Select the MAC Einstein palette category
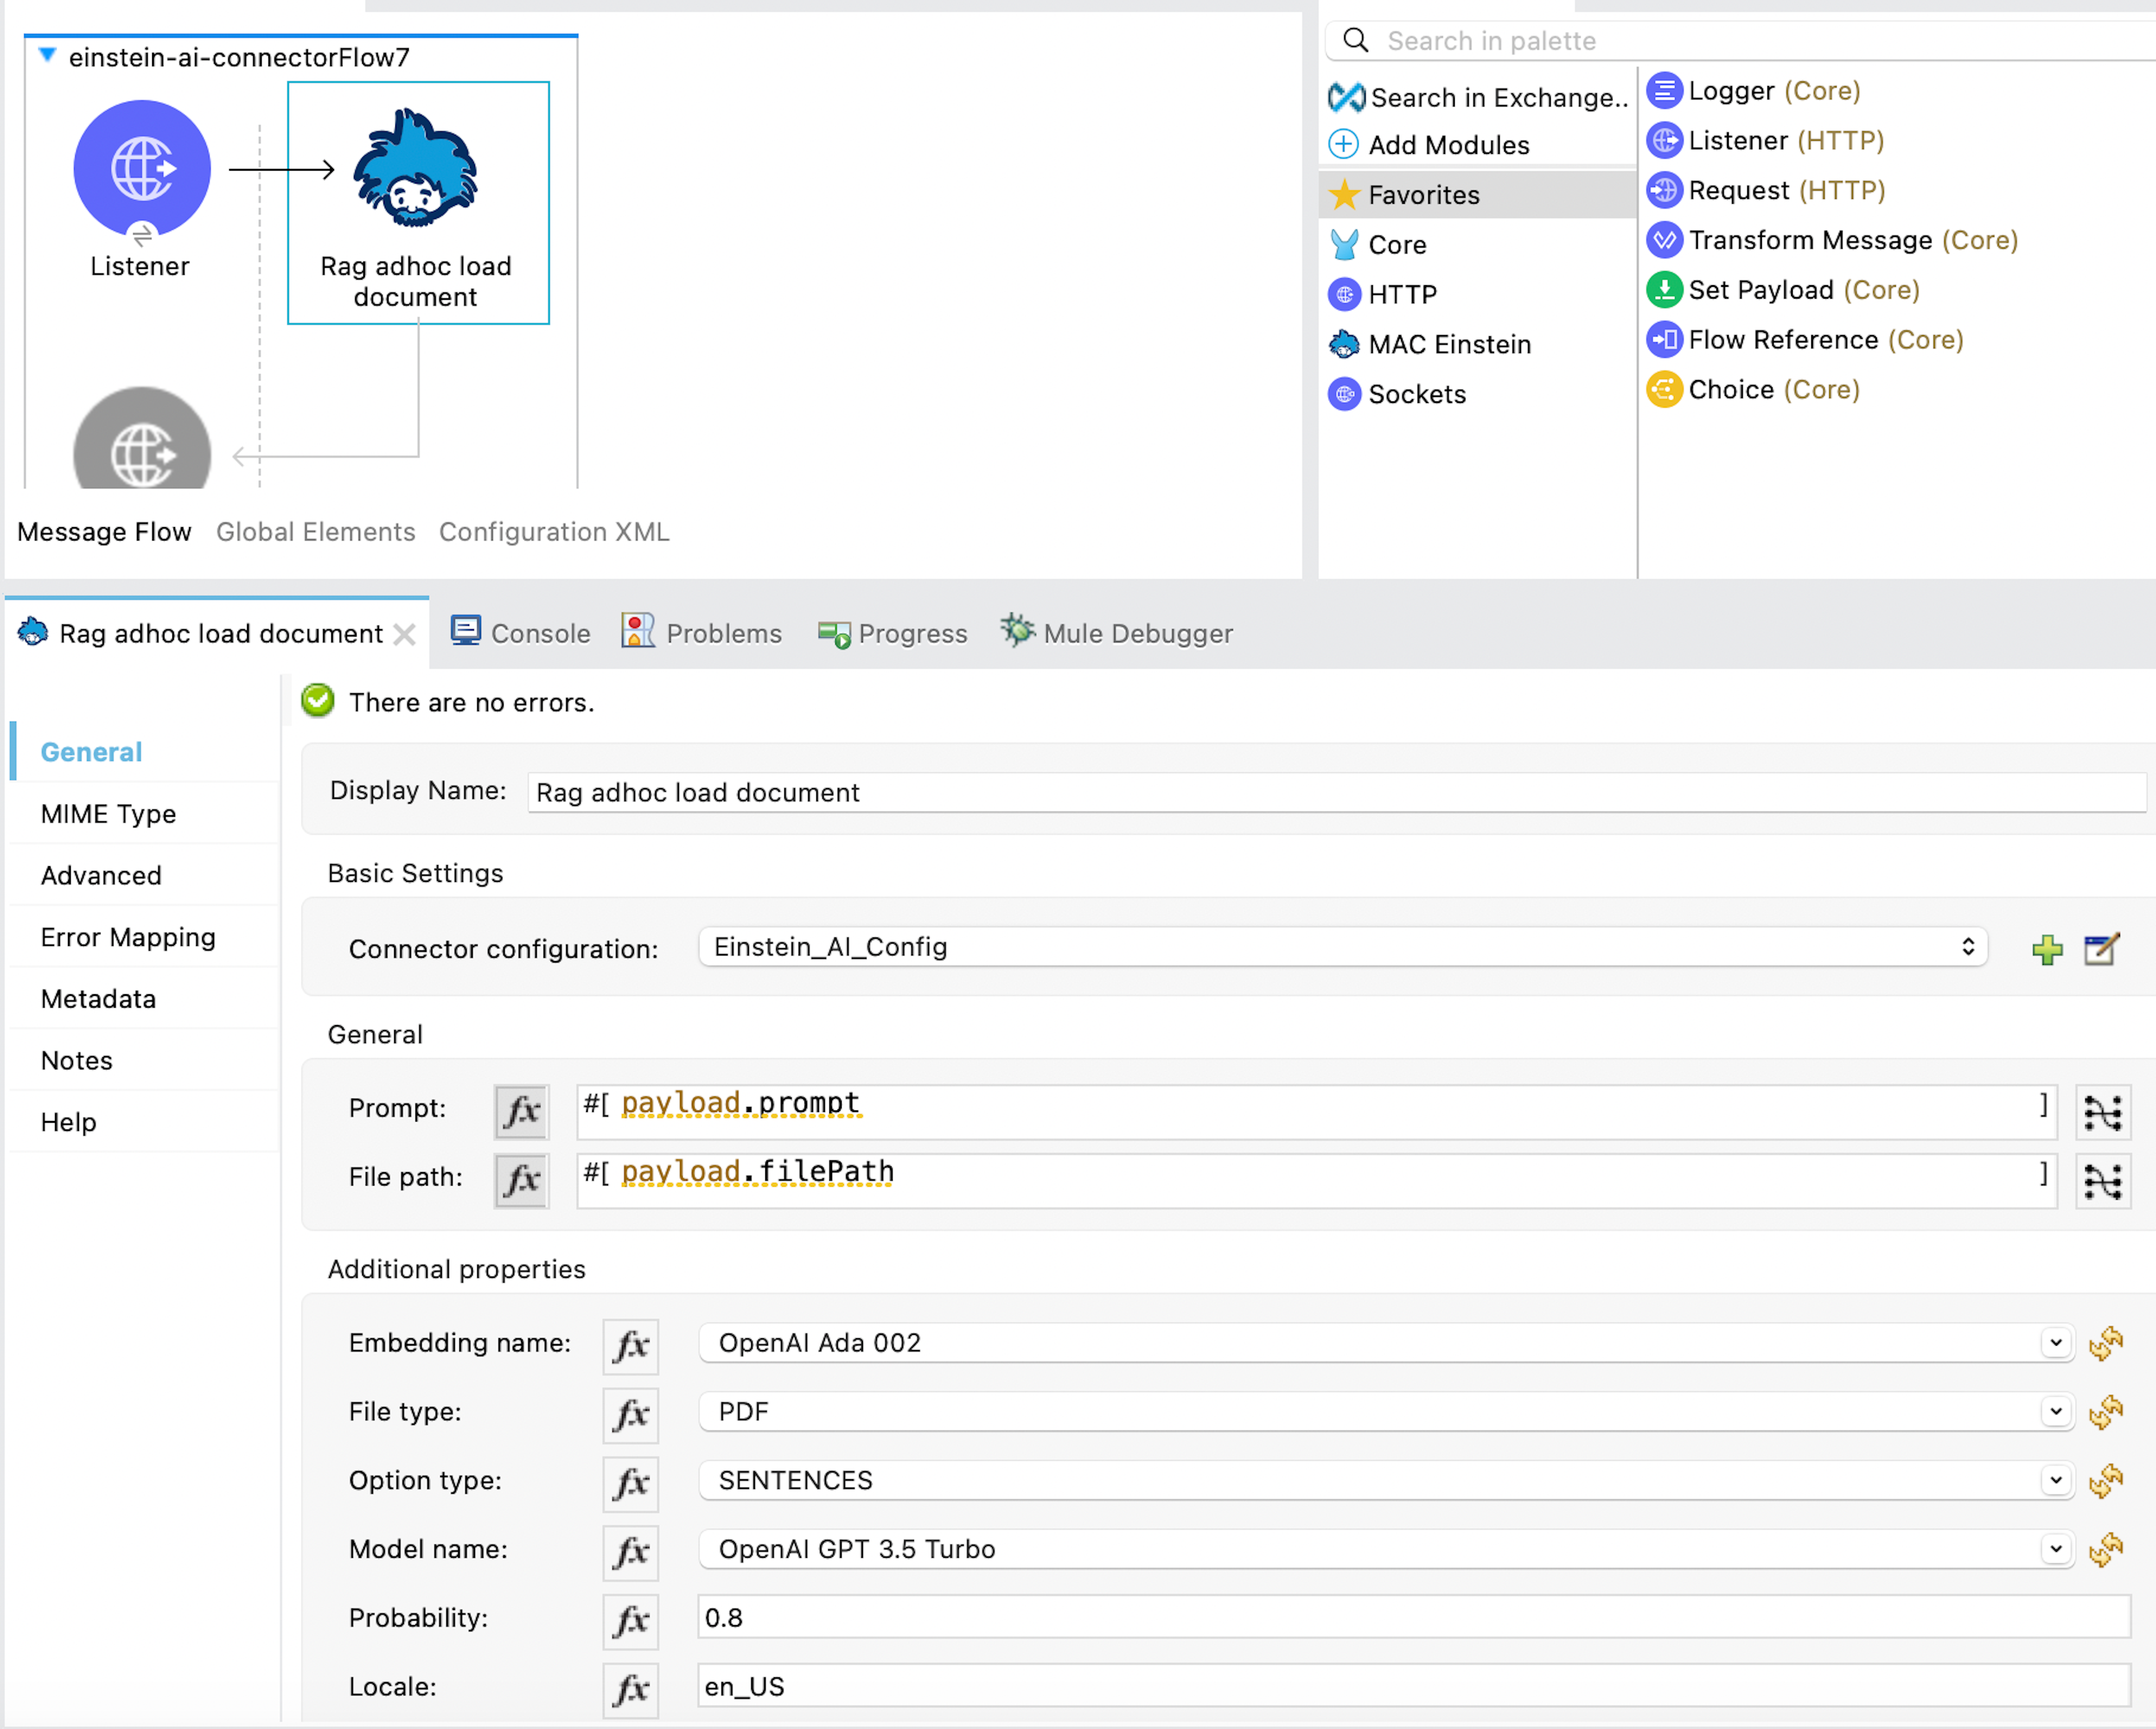 click(x=1430, y=345)
